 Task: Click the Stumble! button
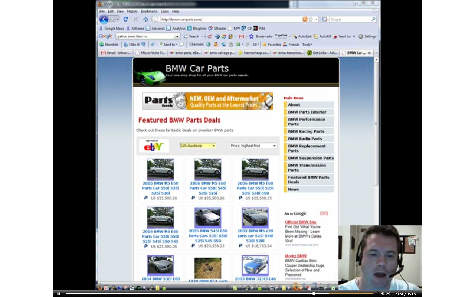point(109,45)
